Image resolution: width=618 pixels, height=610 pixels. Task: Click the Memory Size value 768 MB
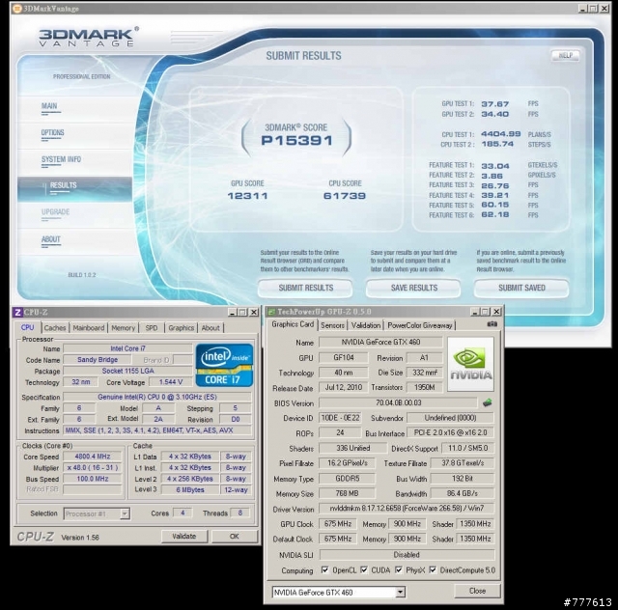(347, 493)
